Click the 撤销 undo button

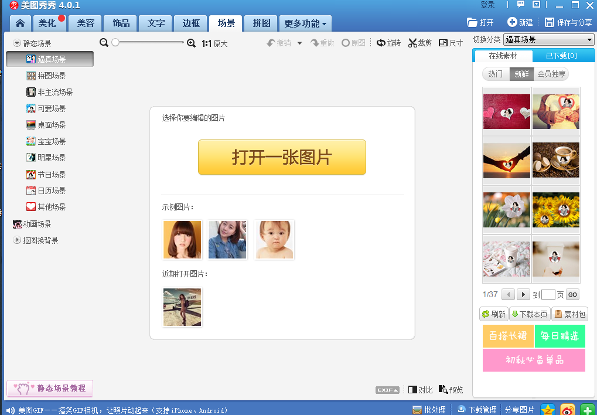[x=279, y=43]
